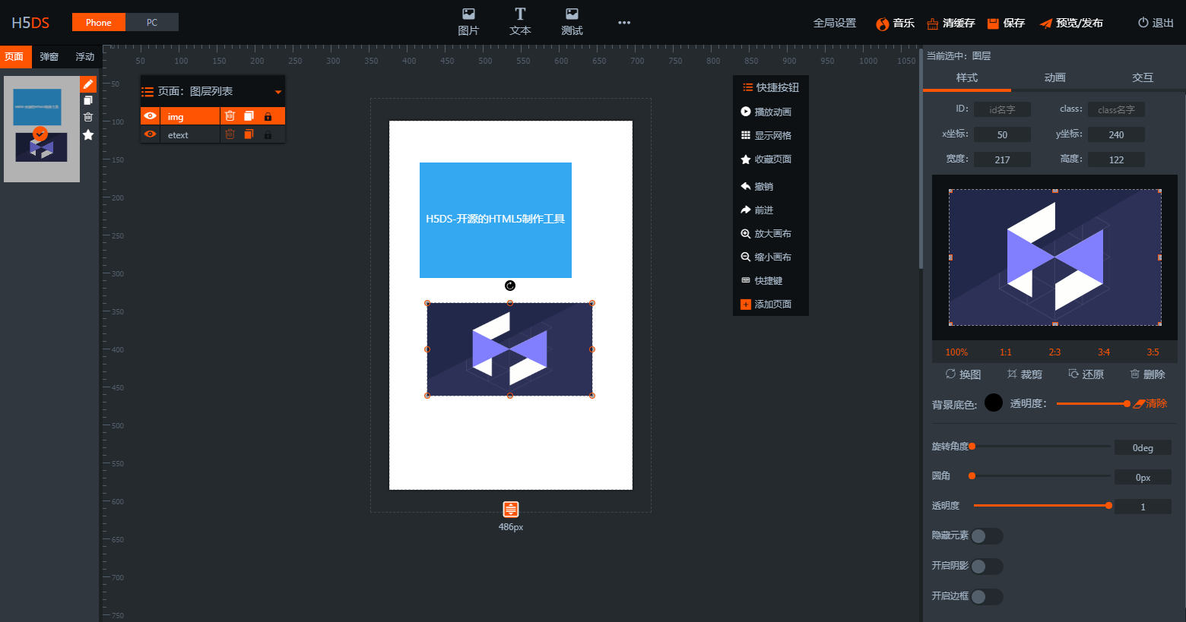The width and height of the screenshot is (1186, 622).
Task: Insert an image with the 图片 tool
Action: [x=468, y=21]
